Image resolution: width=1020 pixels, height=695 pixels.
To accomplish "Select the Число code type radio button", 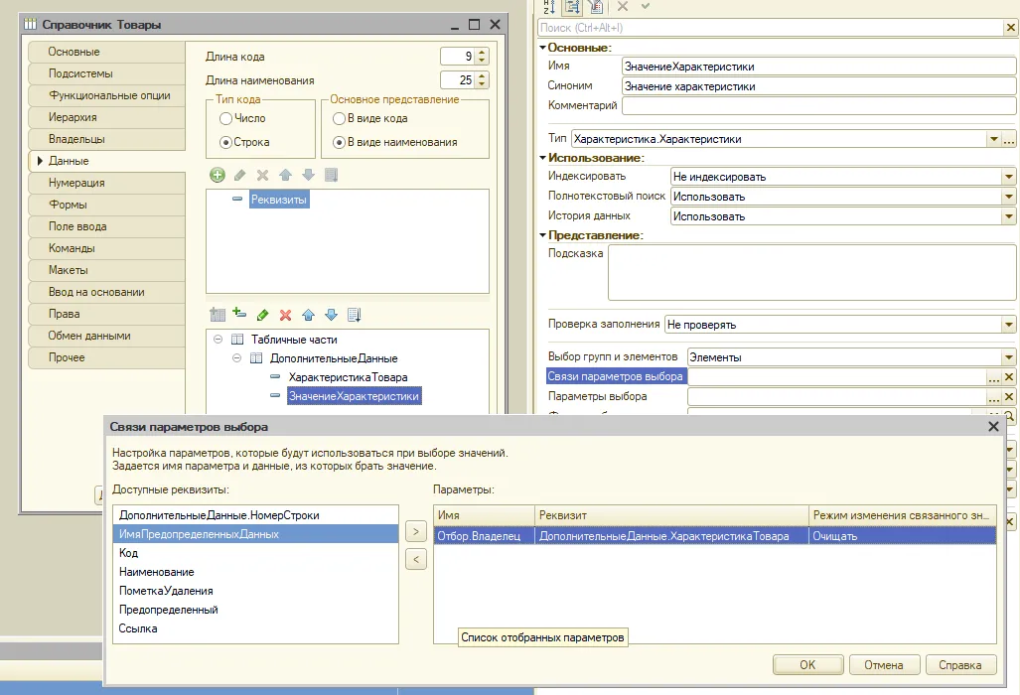I will click(x=225, y=118).
